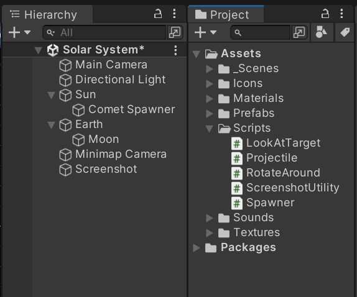Screen dimensions: 357x297
Task: Click Search by Type icon in Project
Action: pos(322,32)
